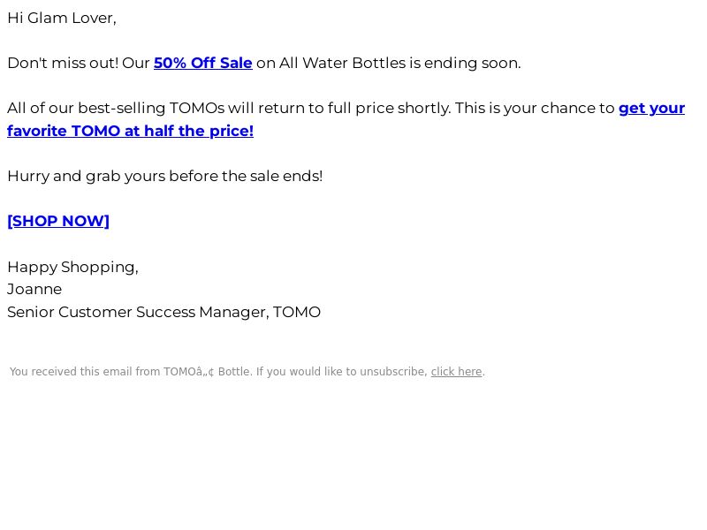Screen dimensions: 707x530
Task: Click the 'Happy Shopping,' sign-off
Action: click(x=72, y=267)
